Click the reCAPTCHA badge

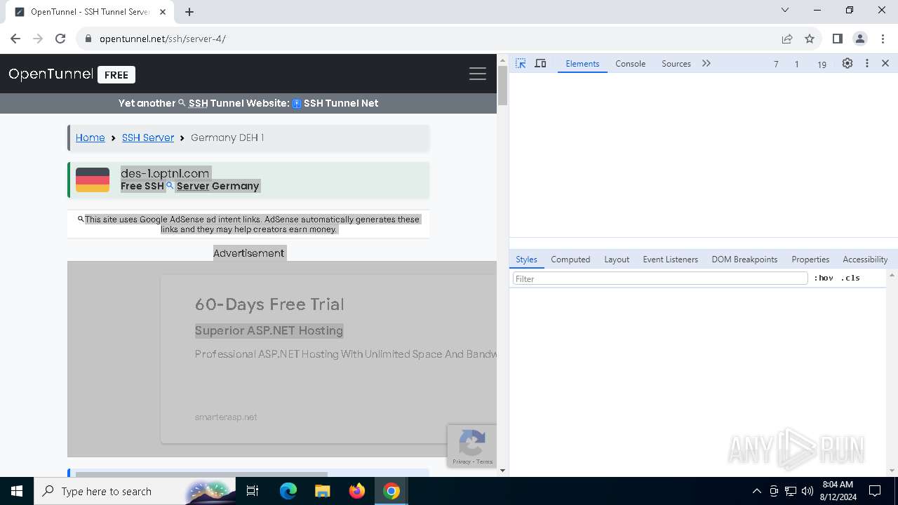[471, 446]
